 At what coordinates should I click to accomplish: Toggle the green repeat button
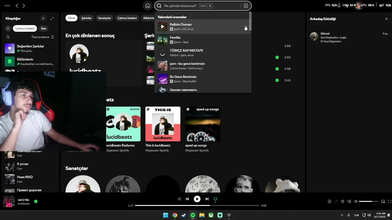pyautogui.click(x=215, y=199)
